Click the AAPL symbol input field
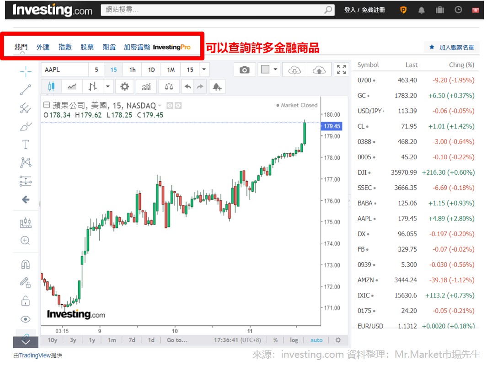This screenshot has width=487, height=366. [64, 70]
